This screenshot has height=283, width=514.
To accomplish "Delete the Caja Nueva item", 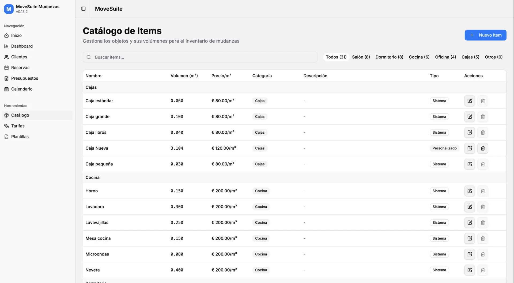I will tap(483, 148).
